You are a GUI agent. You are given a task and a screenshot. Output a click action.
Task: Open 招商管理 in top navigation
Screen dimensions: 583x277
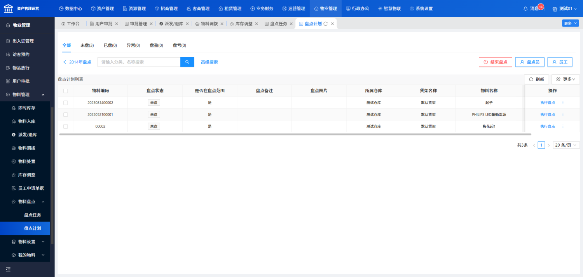click(166, 9)
